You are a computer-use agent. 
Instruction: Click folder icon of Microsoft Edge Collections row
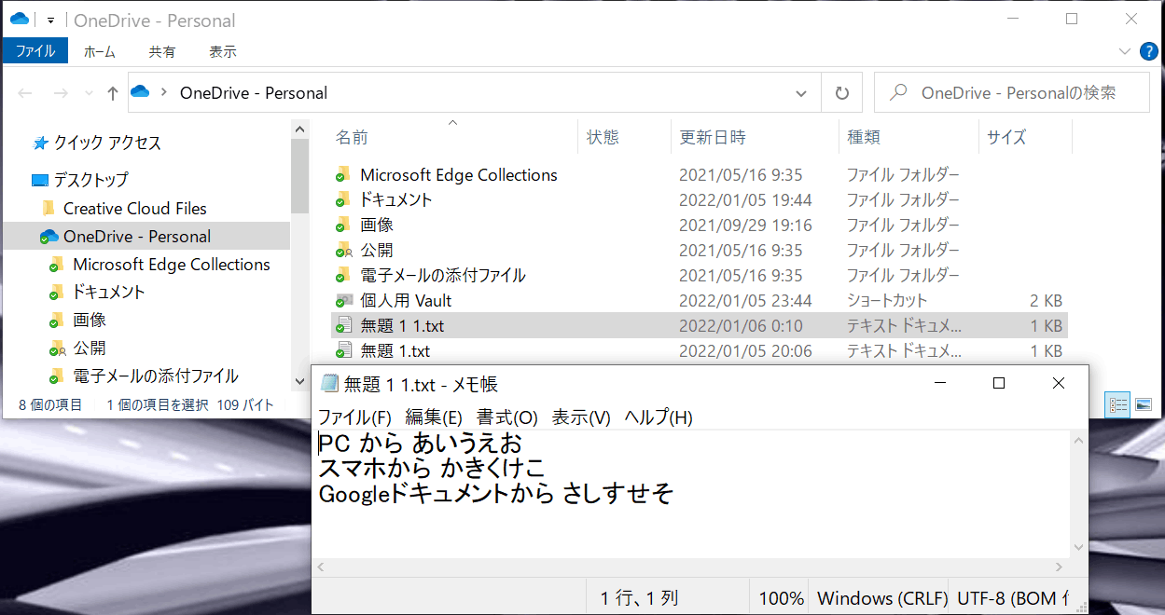point(343,174)
